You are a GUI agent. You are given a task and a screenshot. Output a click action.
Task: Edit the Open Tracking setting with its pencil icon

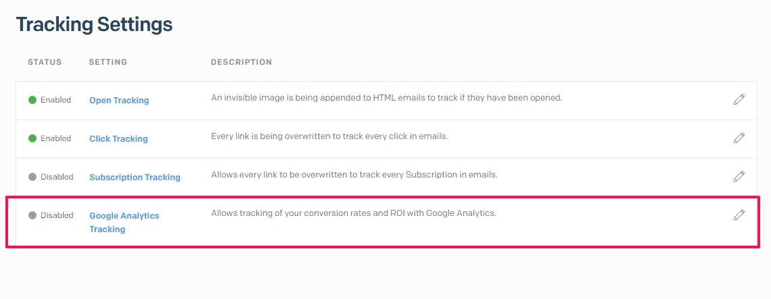[x=739, y=99]
